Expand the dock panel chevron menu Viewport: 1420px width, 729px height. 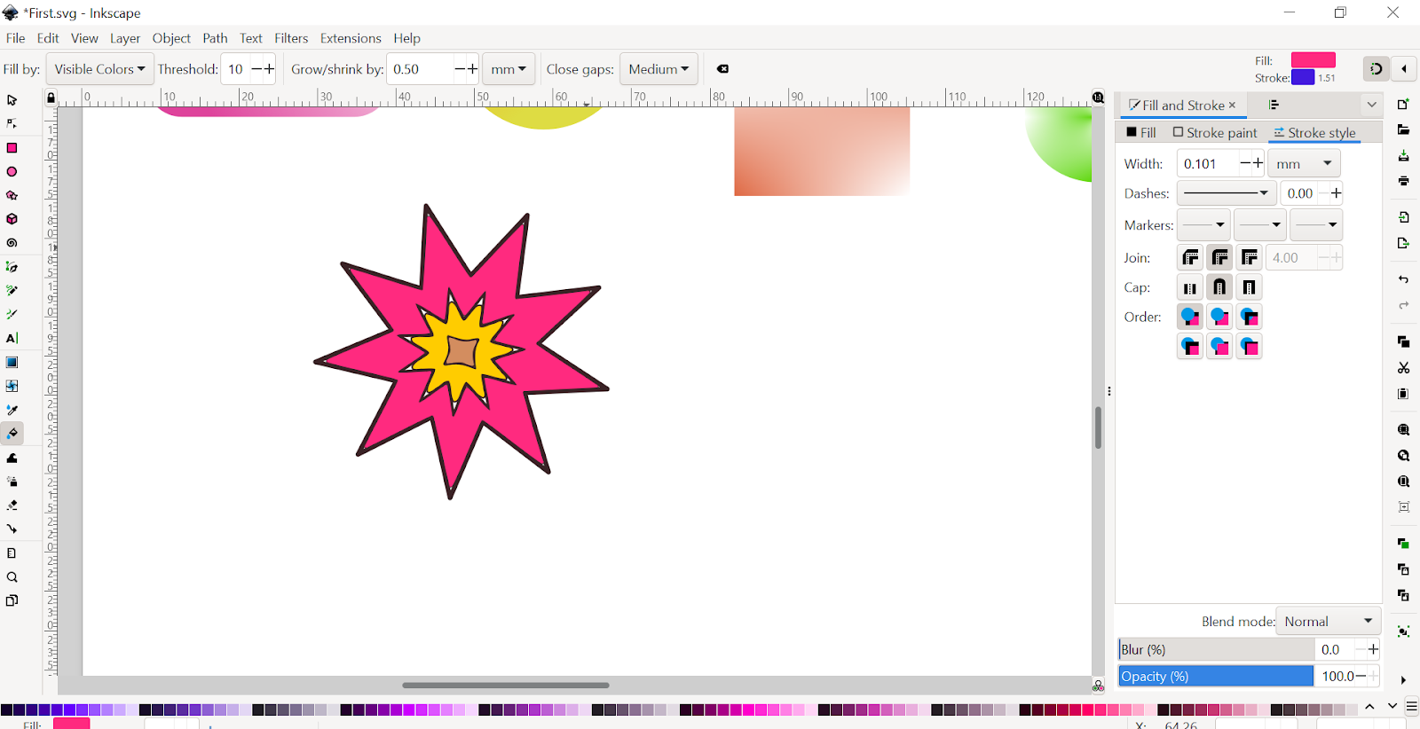[x=1371, y=105]
